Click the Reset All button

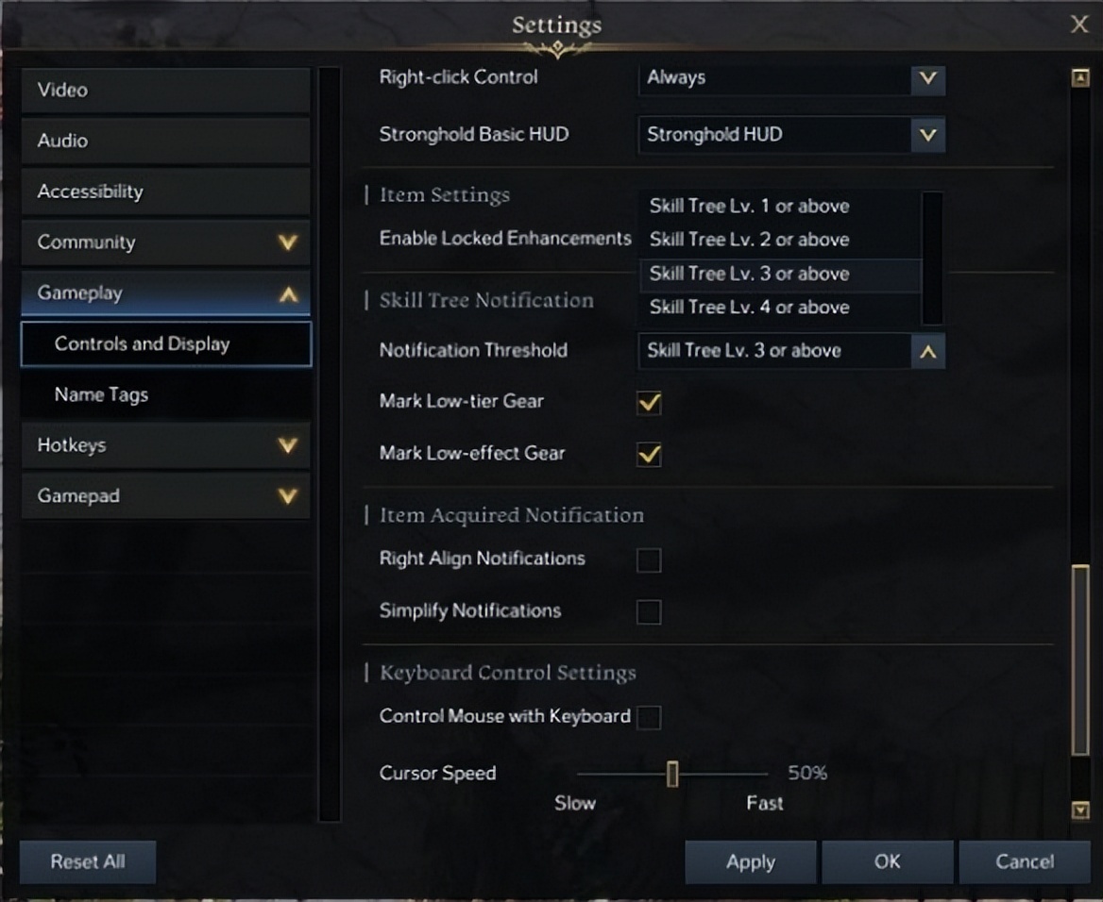[87, 861]
